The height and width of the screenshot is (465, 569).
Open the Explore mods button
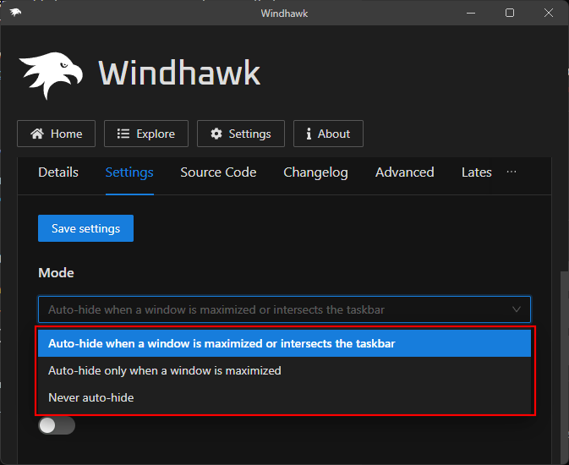[146, 134]
